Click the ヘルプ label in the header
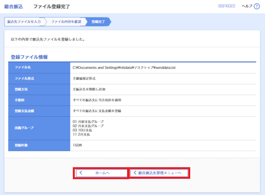The height and width of the screenshot is (195, 265). [x=247, y=6]
